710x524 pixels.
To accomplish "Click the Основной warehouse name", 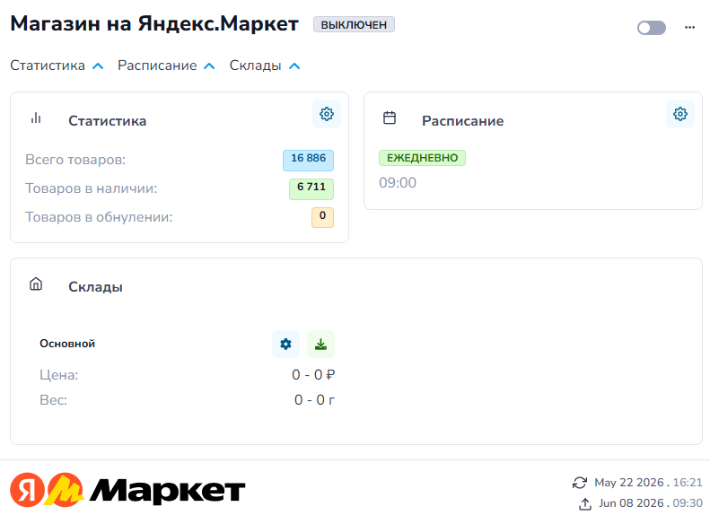I will tap(67, 344).
